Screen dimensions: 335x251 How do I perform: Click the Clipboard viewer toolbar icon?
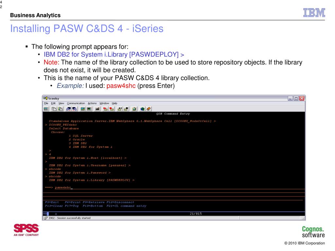(x=134, y=109)
